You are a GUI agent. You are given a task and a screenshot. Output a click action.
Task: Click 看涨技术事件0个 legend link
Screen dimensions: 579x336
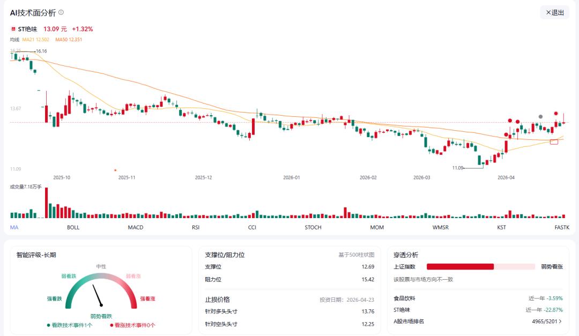132,325
